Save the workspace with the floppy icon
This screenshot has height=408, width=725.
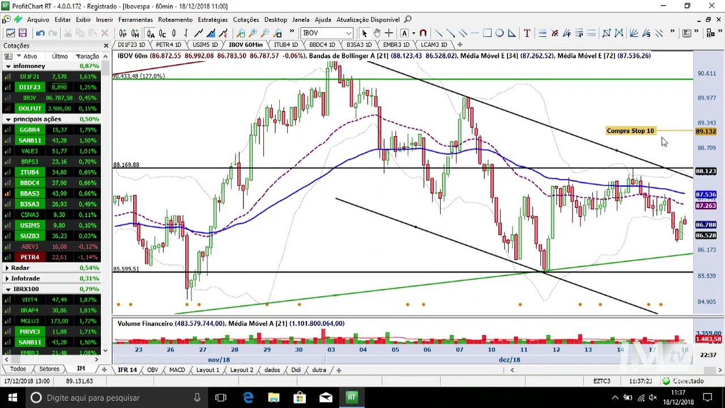pos(23,33)
